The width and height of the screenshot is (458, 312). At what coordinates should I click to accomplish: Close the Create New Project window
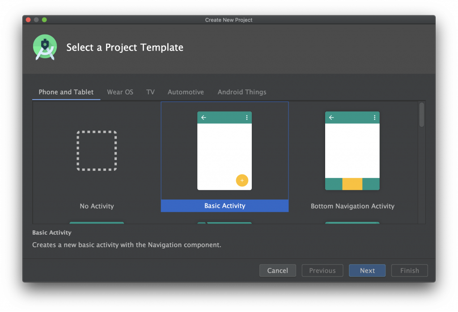point(28,20)
